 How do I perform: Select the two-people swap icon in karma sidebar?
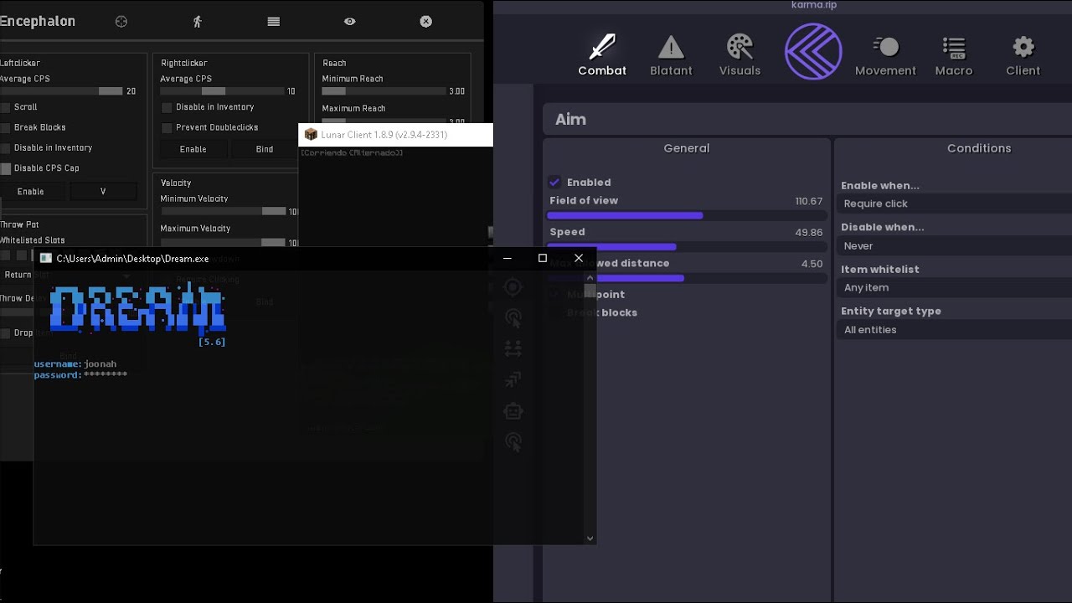click(513, 348)
